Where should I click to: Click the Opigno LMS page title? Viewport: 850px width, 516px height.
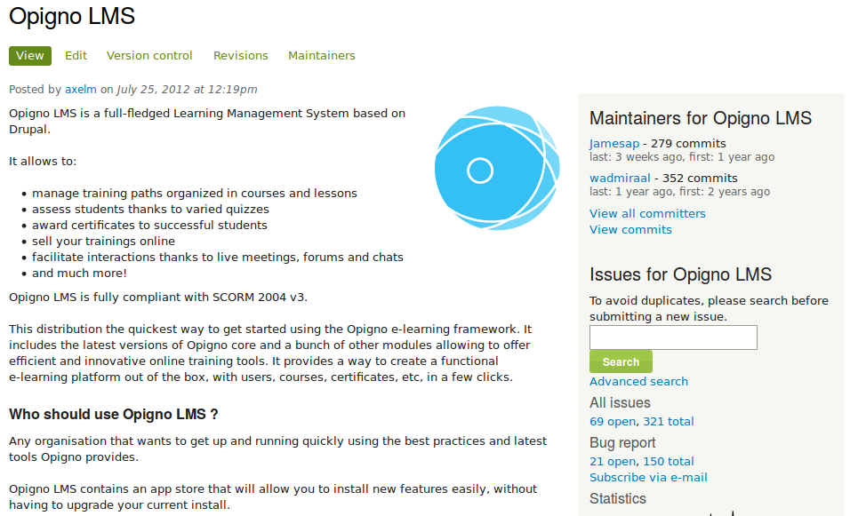72,16
